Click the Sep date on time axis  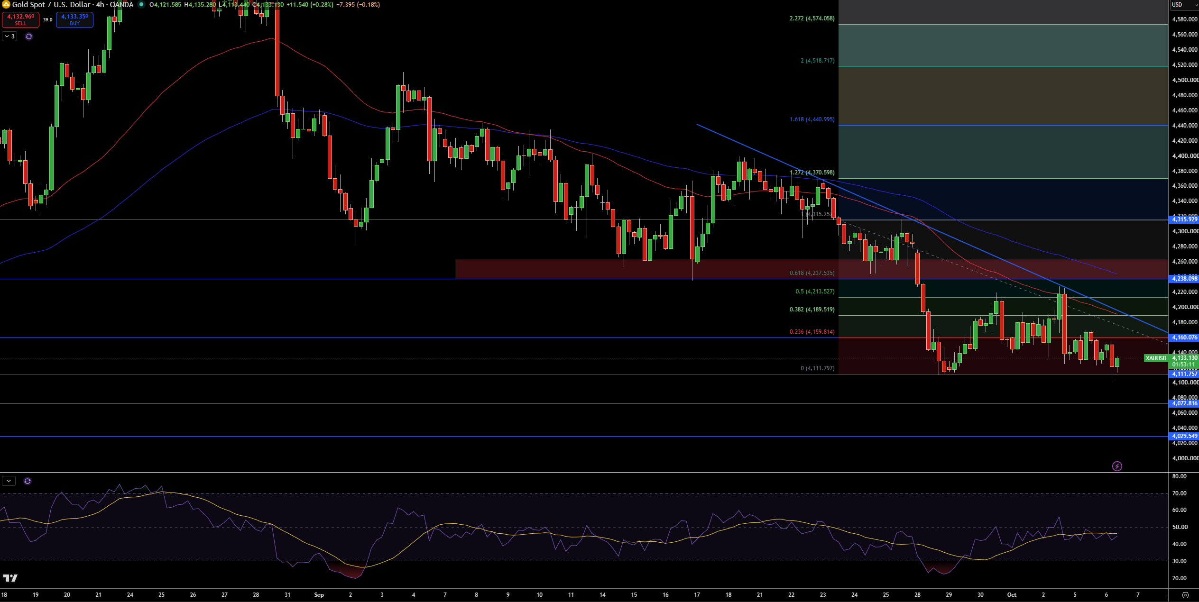(x=319, y=595)
